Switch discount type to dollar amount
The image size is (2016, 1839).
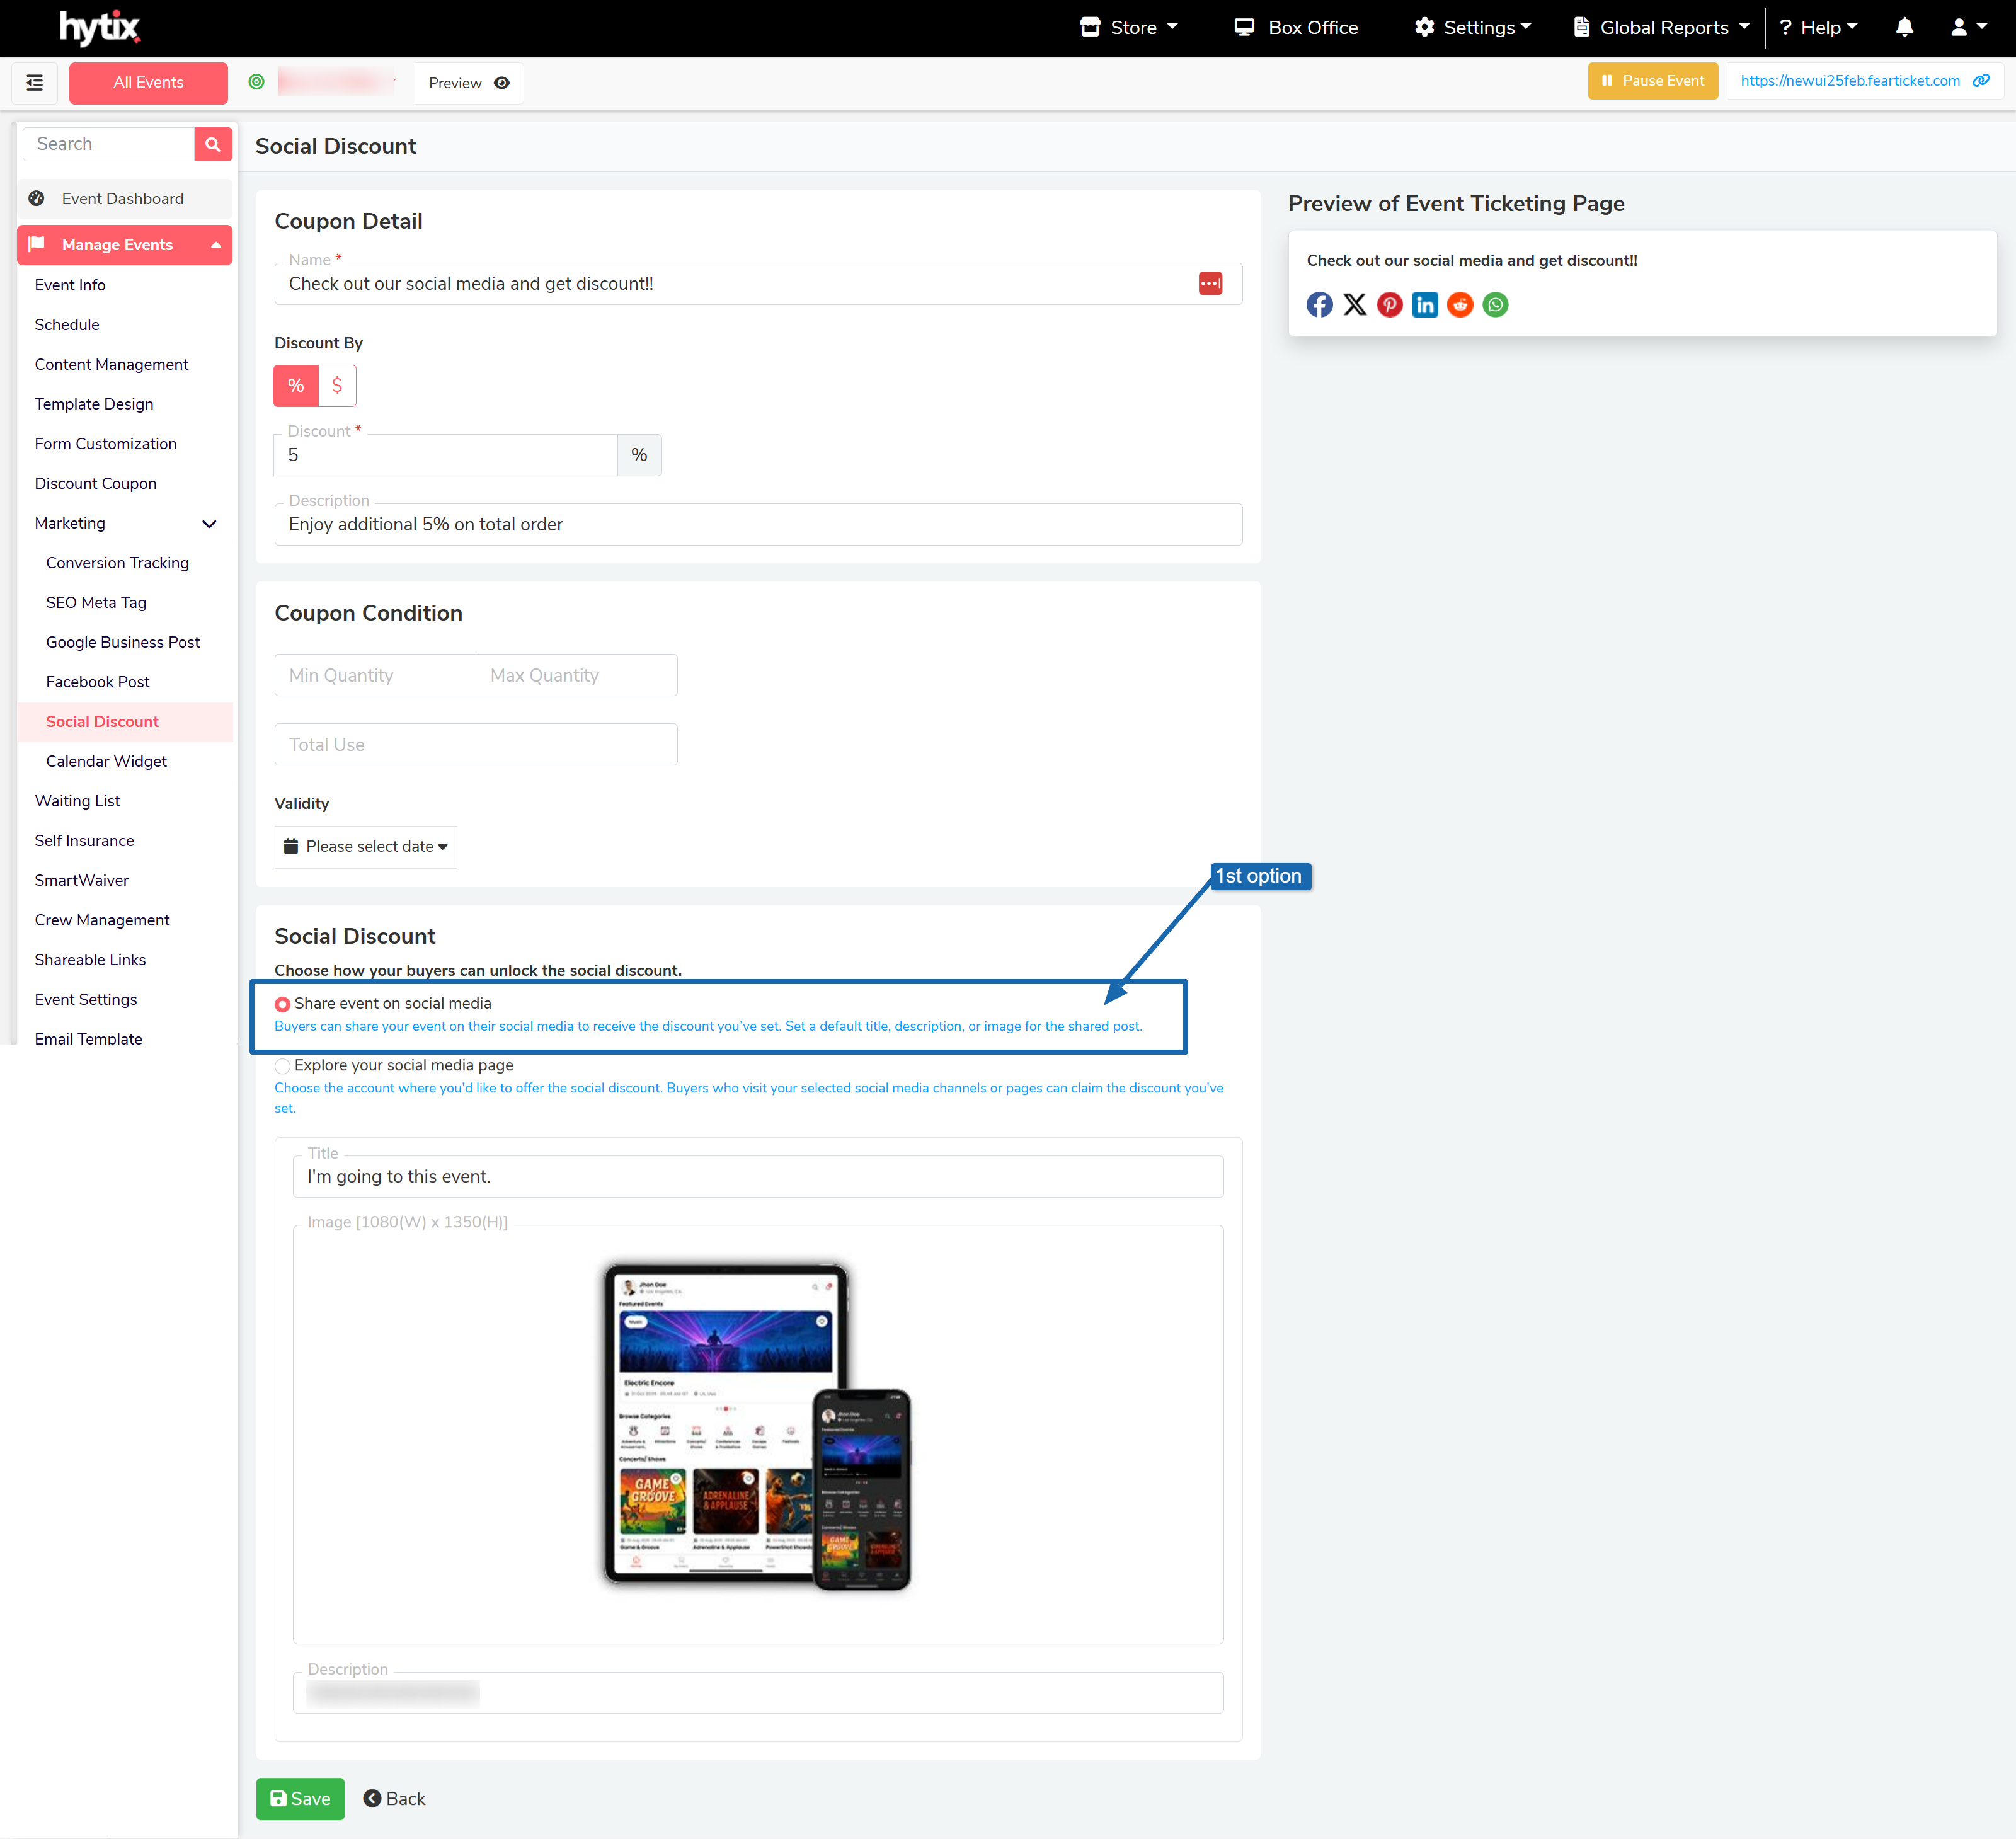pos(337,386)
